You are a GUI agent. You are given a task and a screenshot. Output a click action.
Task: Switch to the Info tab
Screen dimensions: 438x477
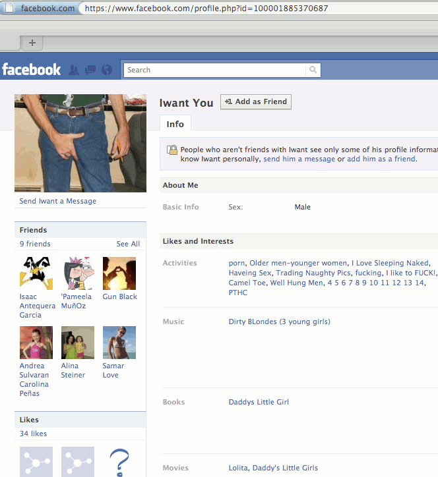175,124
